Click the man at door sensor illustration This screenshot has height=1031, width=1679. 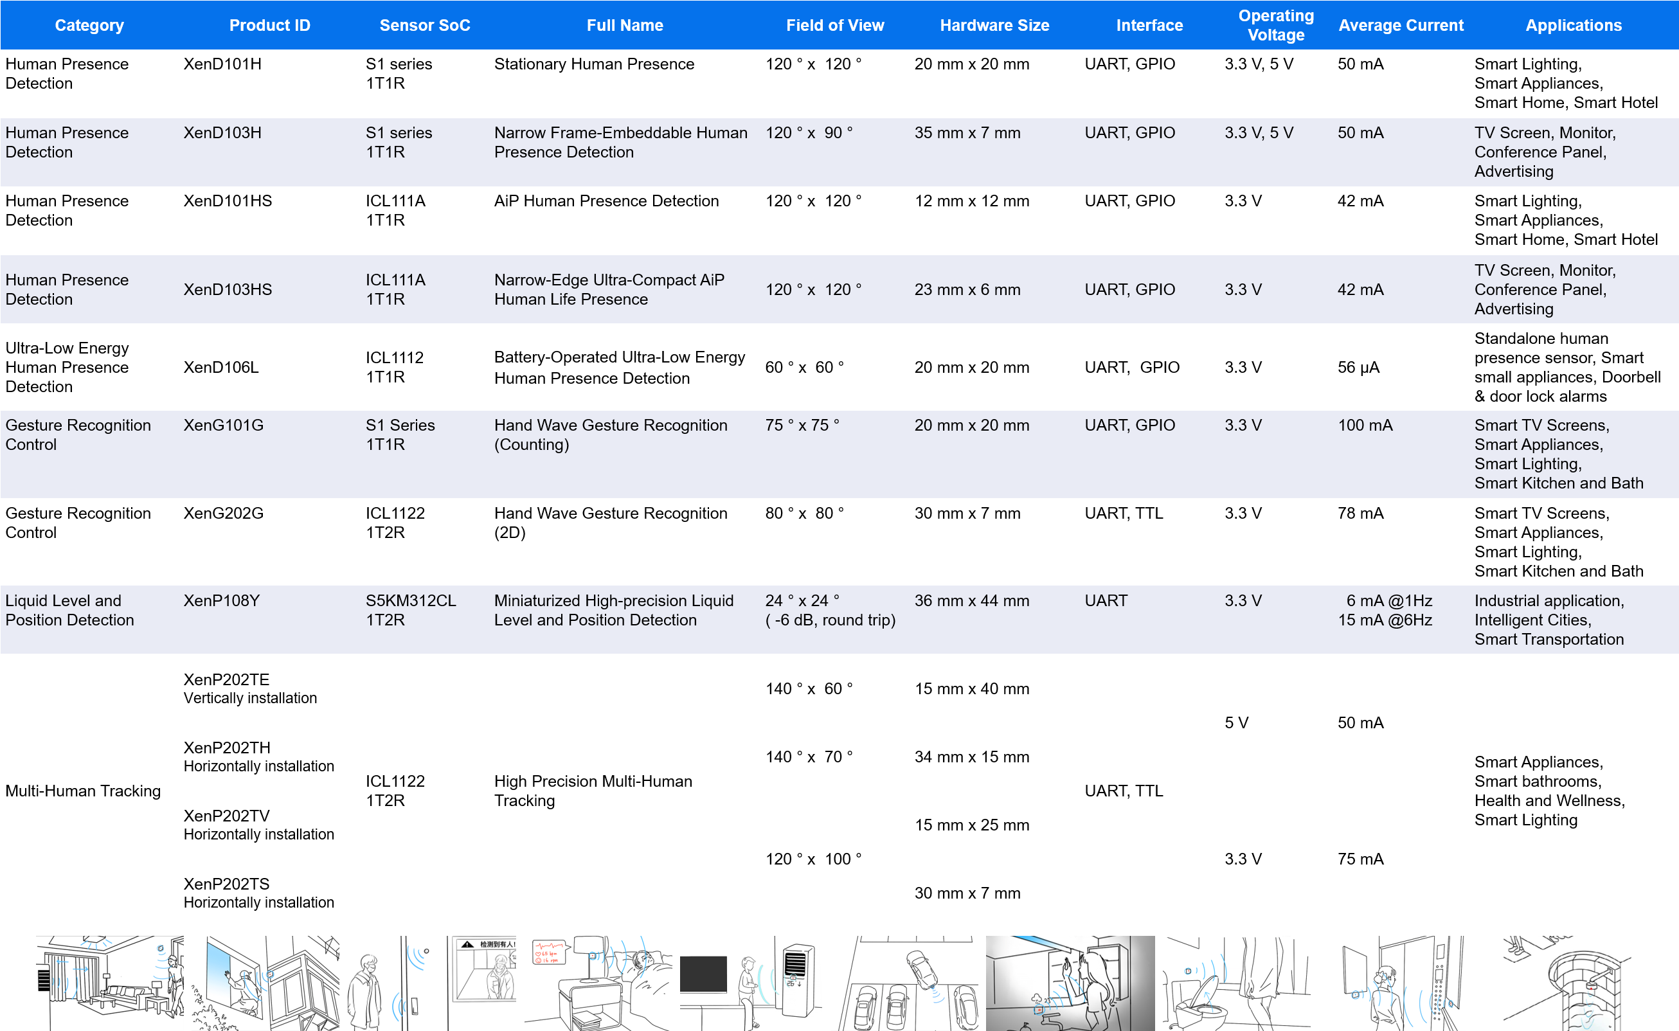(391, 982)
